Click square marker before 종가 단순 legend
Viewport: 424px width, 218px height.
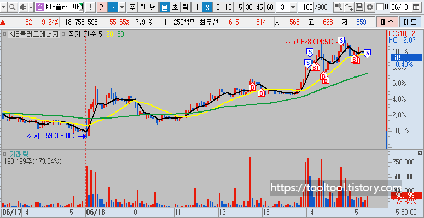click(x=63, y=34)
